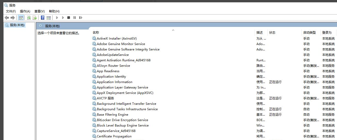The image size is (337, 140).
Task: Select the BitLocker Drive Encryption Service row
Action: click(122, 120)
